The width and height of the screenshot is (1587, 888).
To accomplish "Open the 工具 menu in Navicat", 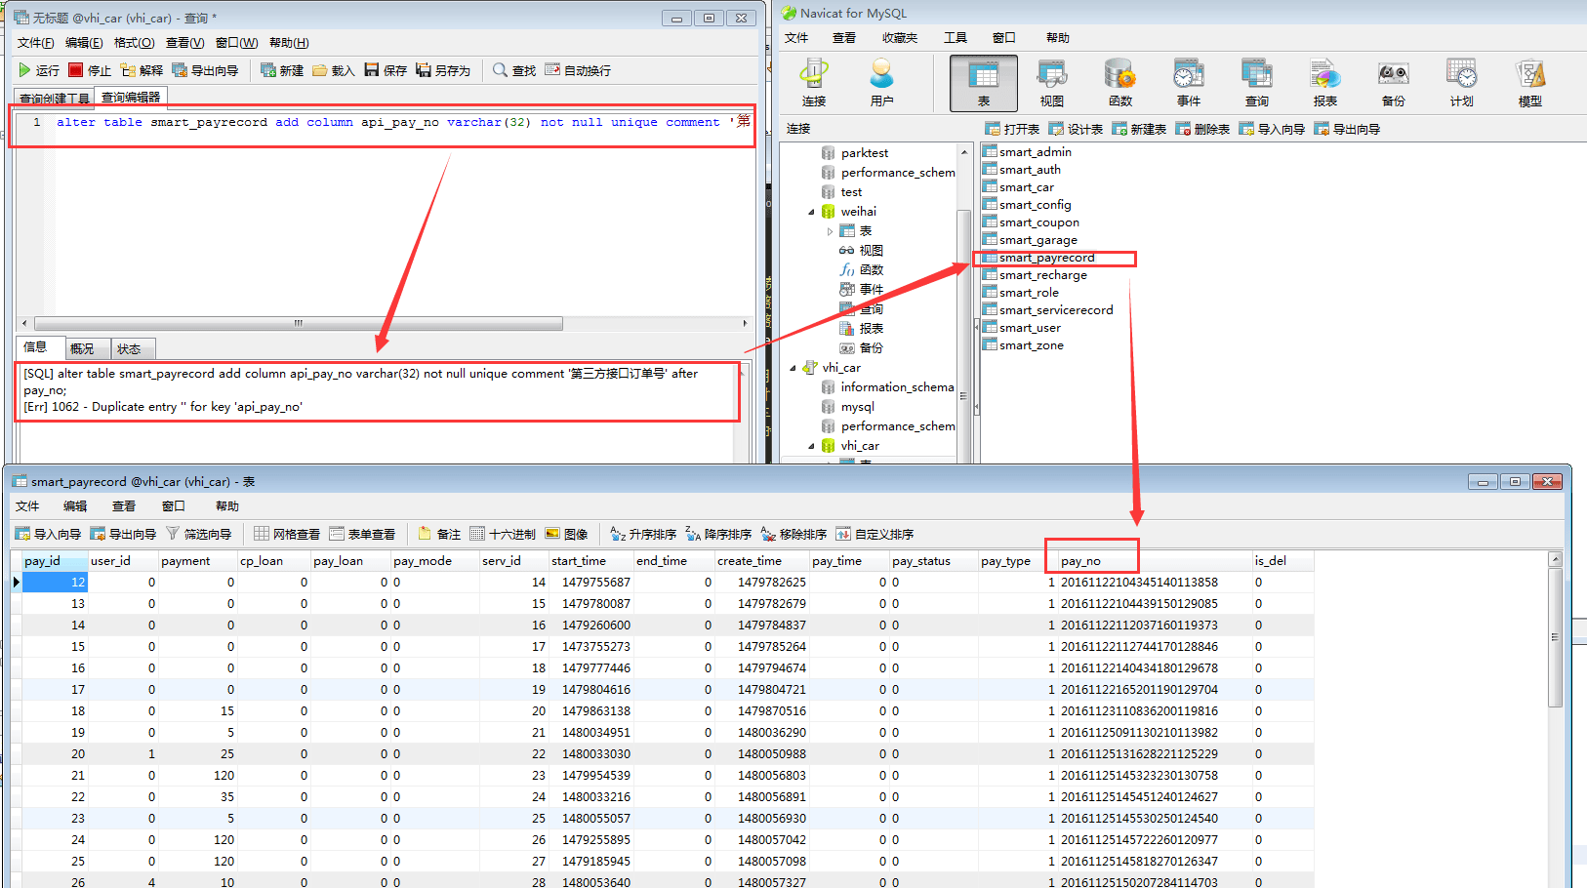I will 955,37.
